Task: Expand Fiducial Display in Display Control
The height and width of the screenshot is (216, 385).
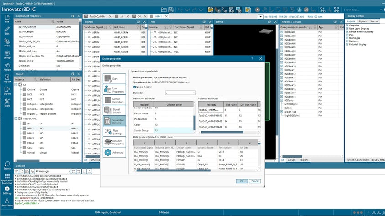Action: coord(347,44)
